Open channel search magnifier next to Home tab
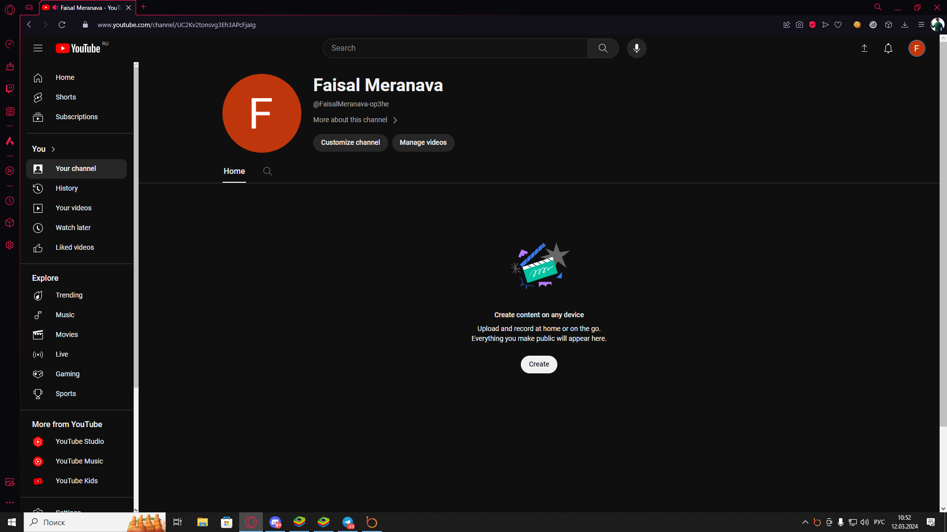Viewport: 947px width, 532px height. coord(267,171)
